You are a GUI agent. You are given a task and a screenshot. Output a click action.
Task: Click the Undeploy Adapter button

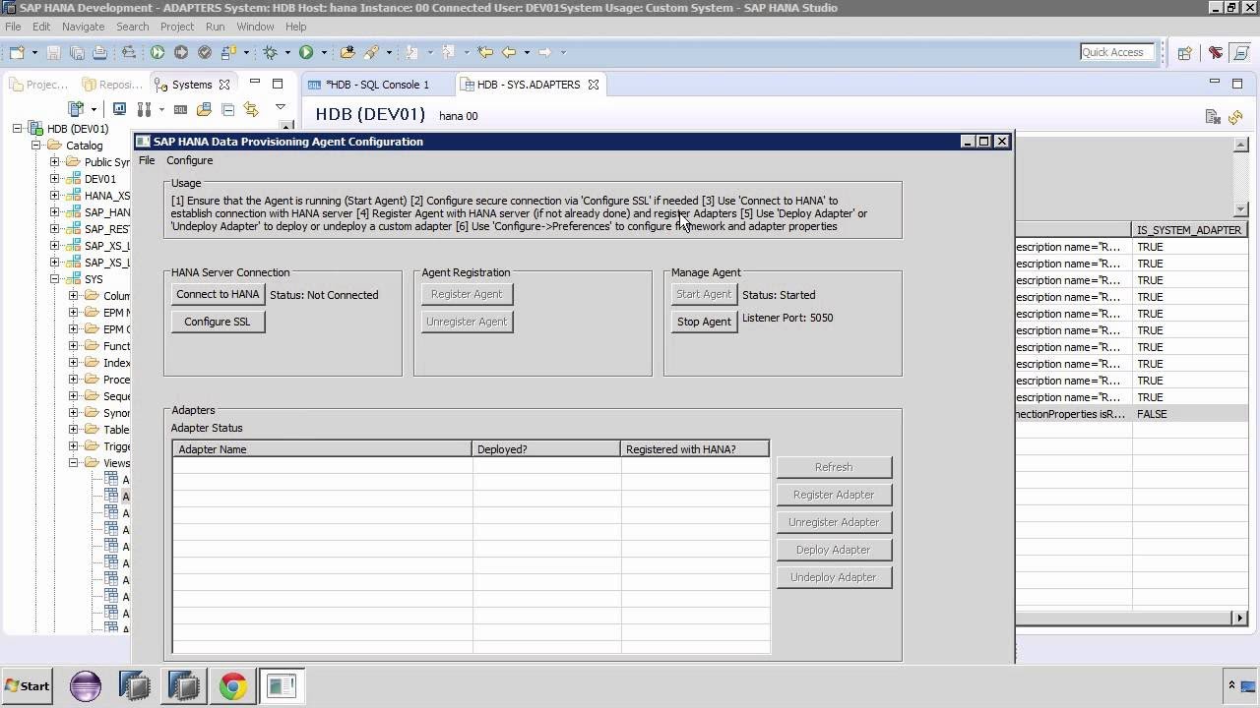point(834,577)
